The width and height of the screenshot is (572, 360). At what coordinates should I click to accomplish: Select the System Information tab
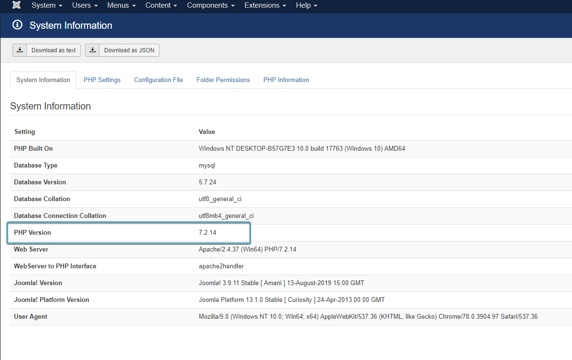point(43,80)
